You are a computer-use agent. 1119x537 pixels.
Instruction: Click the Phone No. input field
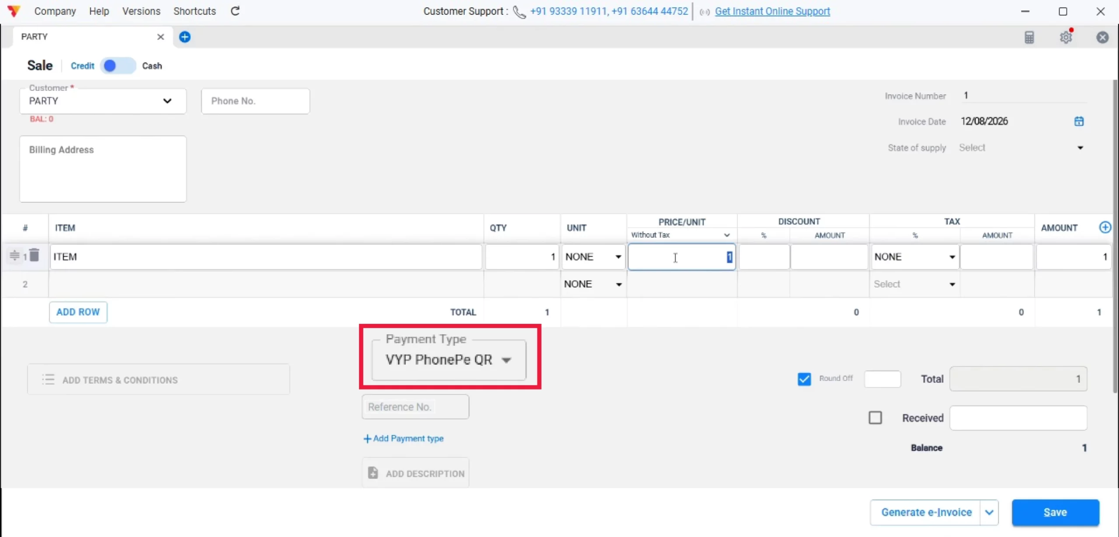(x=256, y=101)
